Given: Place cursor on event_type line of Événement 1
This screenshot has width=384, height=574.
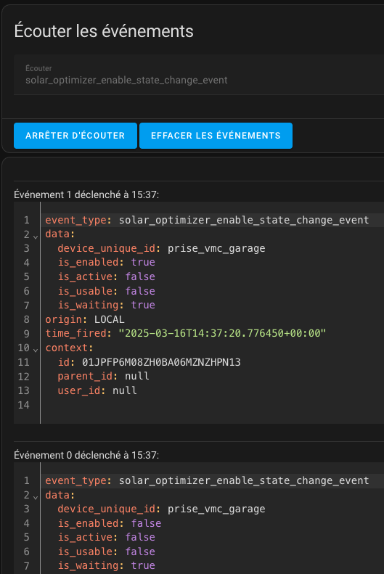Looking at the screenshot, I should tap(212, 220).
